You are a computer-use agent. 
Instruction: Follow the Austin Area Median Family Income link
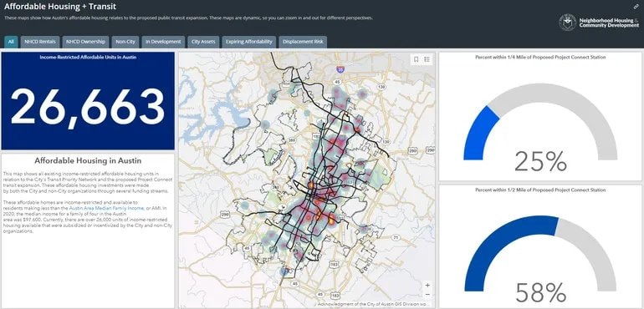[106, 208]
